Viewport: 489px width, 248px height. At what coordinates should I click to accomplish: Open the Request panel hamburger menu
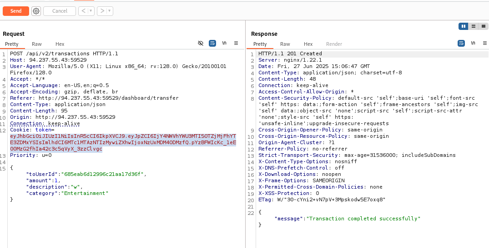(x=236, y=44)
